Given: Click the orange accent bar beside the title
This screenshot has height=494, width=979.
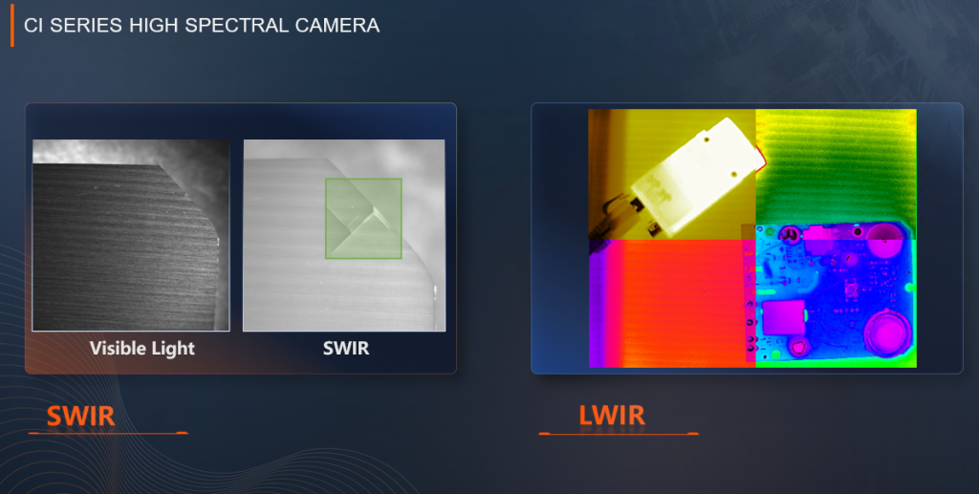Looking at the screenshot, I should point(11,26).
